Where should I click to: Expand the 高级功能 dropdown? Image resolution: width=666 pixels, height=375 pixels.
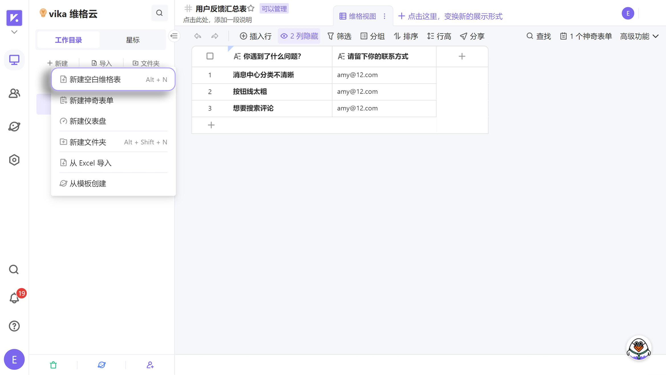[x=639, y=36]
